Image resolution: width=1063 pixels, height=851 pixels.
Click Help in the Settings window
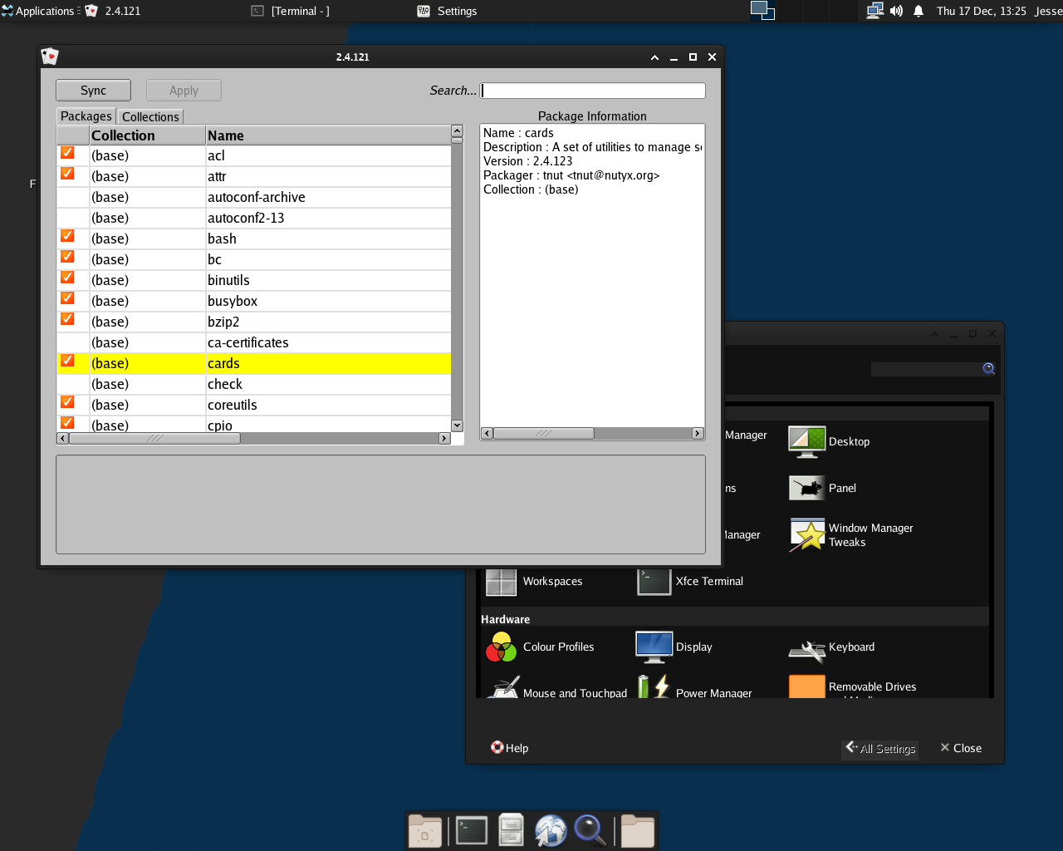509,748
